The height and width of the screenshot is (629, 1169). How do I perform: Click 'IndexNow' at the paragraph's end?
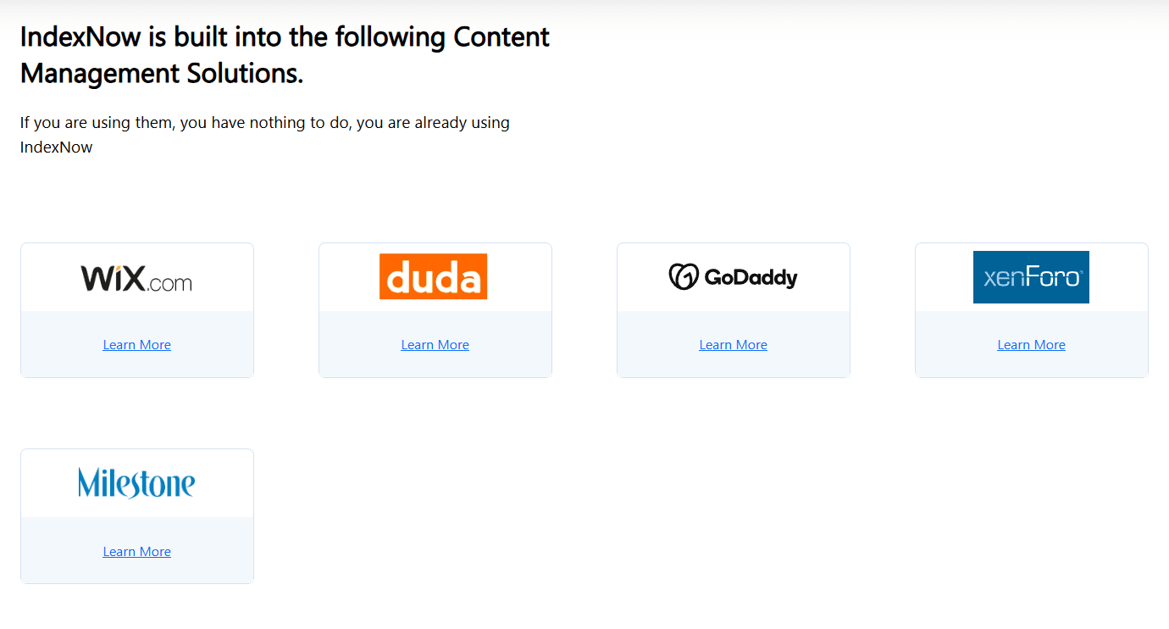(57, 148)
